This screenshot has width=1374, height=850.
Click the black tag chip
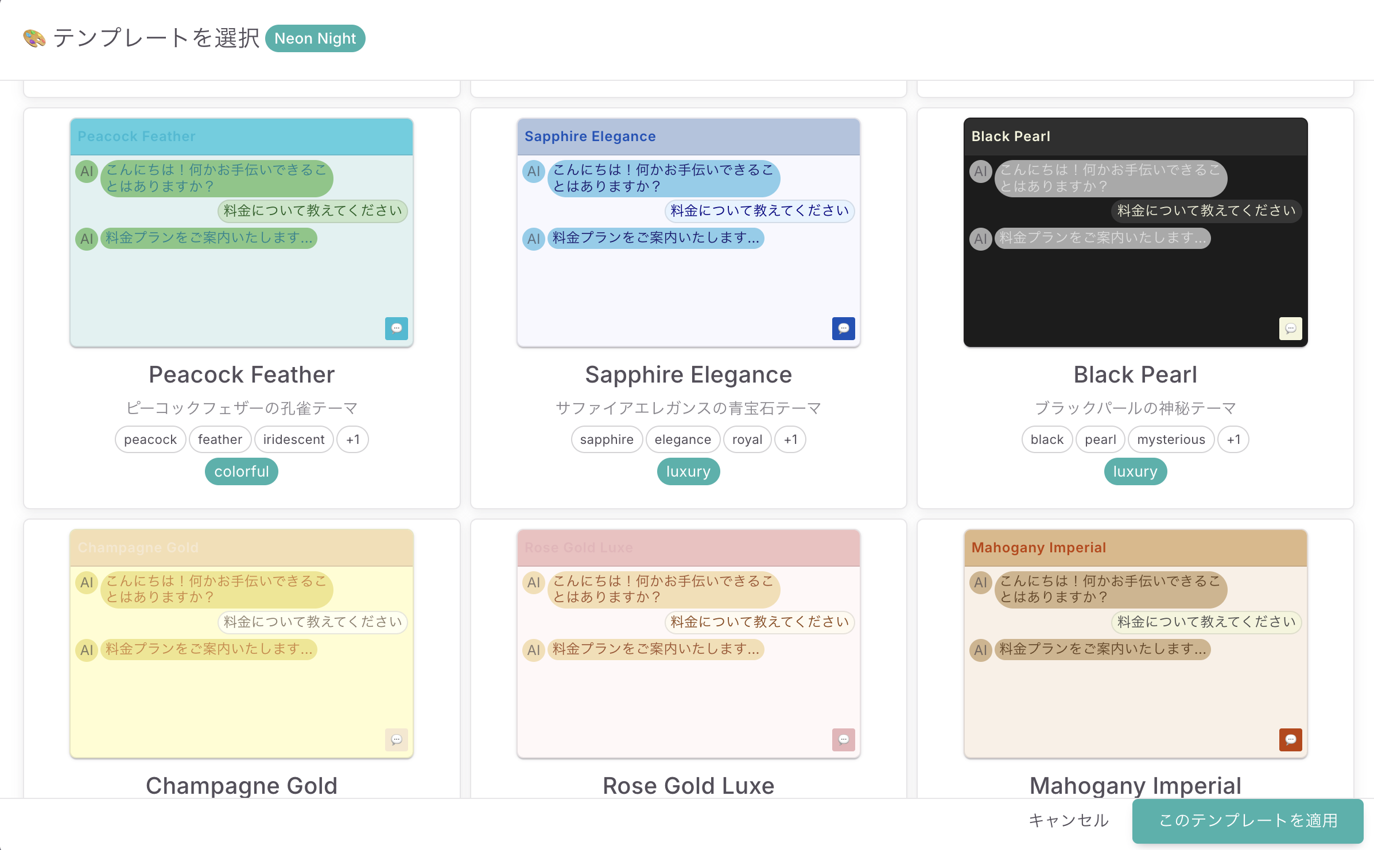tap(1047, 439)
